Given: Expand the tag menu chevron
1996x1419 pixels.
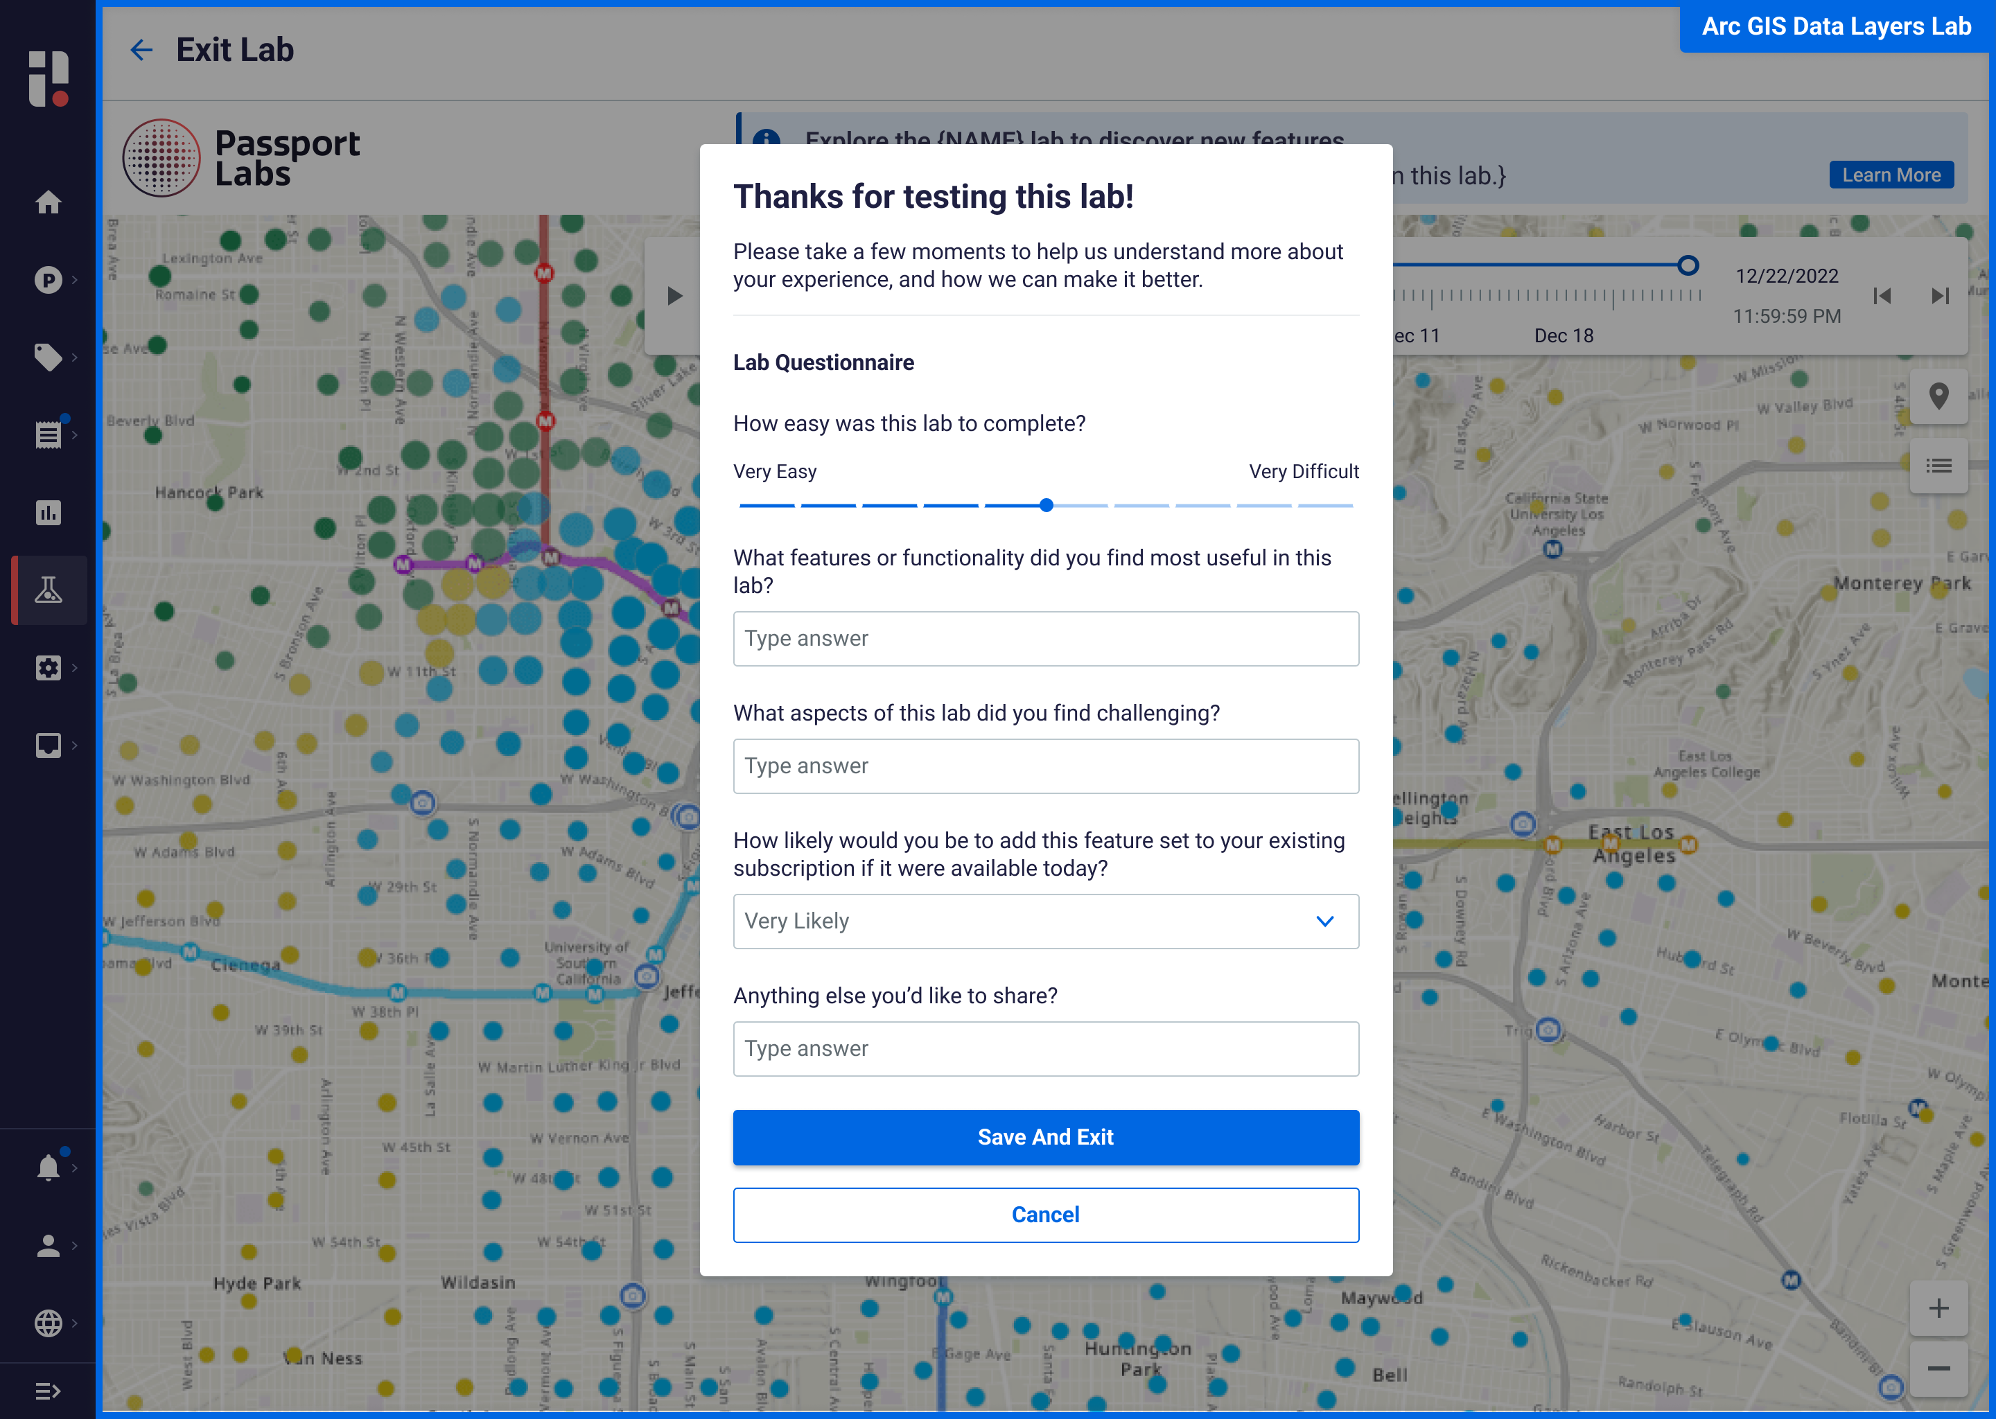Looking at the screenshot, I should click(75, 358).
